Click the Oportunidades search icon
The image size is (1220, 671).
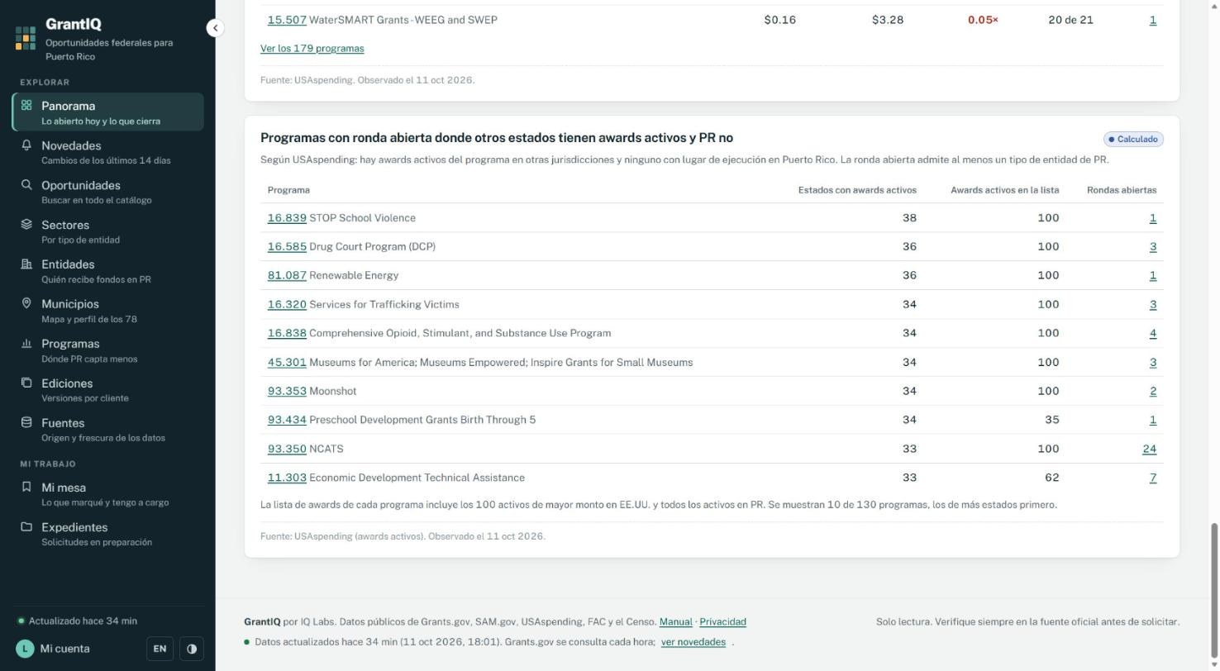pyautogui.click(x=26, y=184)
